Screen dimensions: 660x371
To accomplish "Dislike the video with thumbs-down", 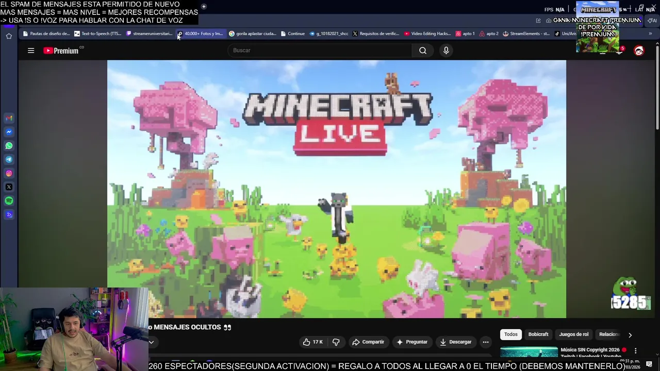I will [x=336, y=342].
